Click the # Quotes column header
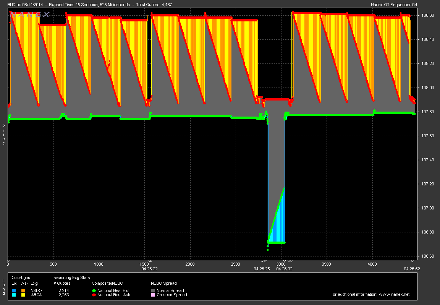Image resolution: width=440 pixels, height=305 pixels. (x=62, y=283)
